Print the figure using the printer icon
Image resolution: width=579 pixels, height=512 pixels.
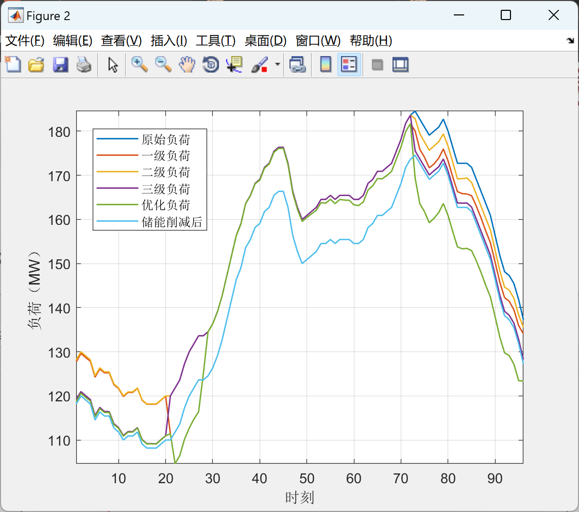[x=84, y=65]
